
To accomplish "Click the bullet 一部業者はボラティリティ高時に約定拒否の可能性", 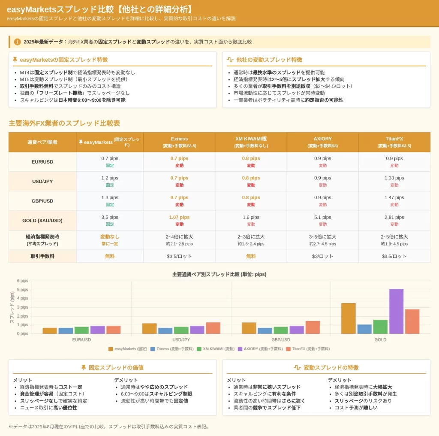I will [289, 100].
